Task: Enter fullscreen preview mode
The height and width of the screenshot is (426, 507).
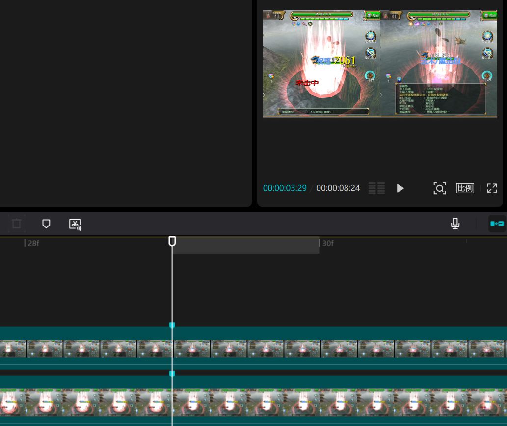Action: click(492, 188)
